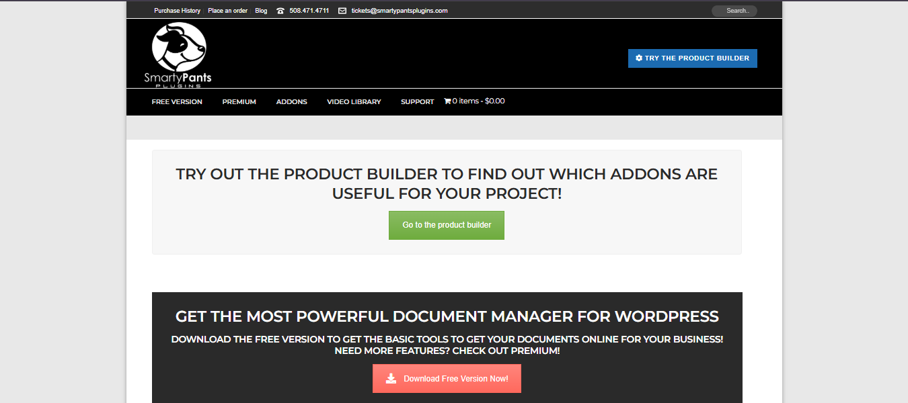The height and width of the screenshot is (403, 908).
Task: Open the Place an order link
Action: click(x=227, y=11)
